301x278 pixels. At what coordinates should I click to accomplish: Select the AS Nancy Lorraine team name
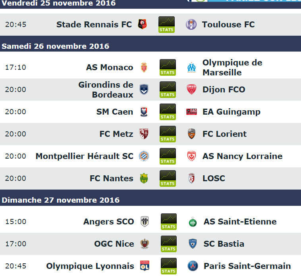[243, 156]
